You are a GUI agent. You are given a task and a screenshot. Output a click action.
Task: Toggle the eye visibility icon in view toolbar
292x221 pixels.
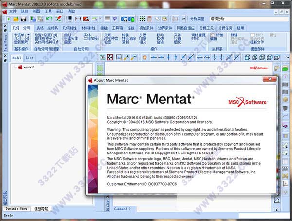[x=102, y=57]
